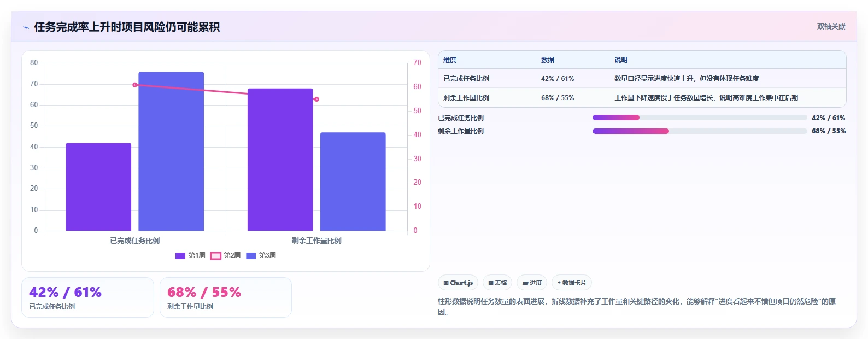Click the 表格 tag icon
Viewport: 868px width, 339px height.
(491, 283)
